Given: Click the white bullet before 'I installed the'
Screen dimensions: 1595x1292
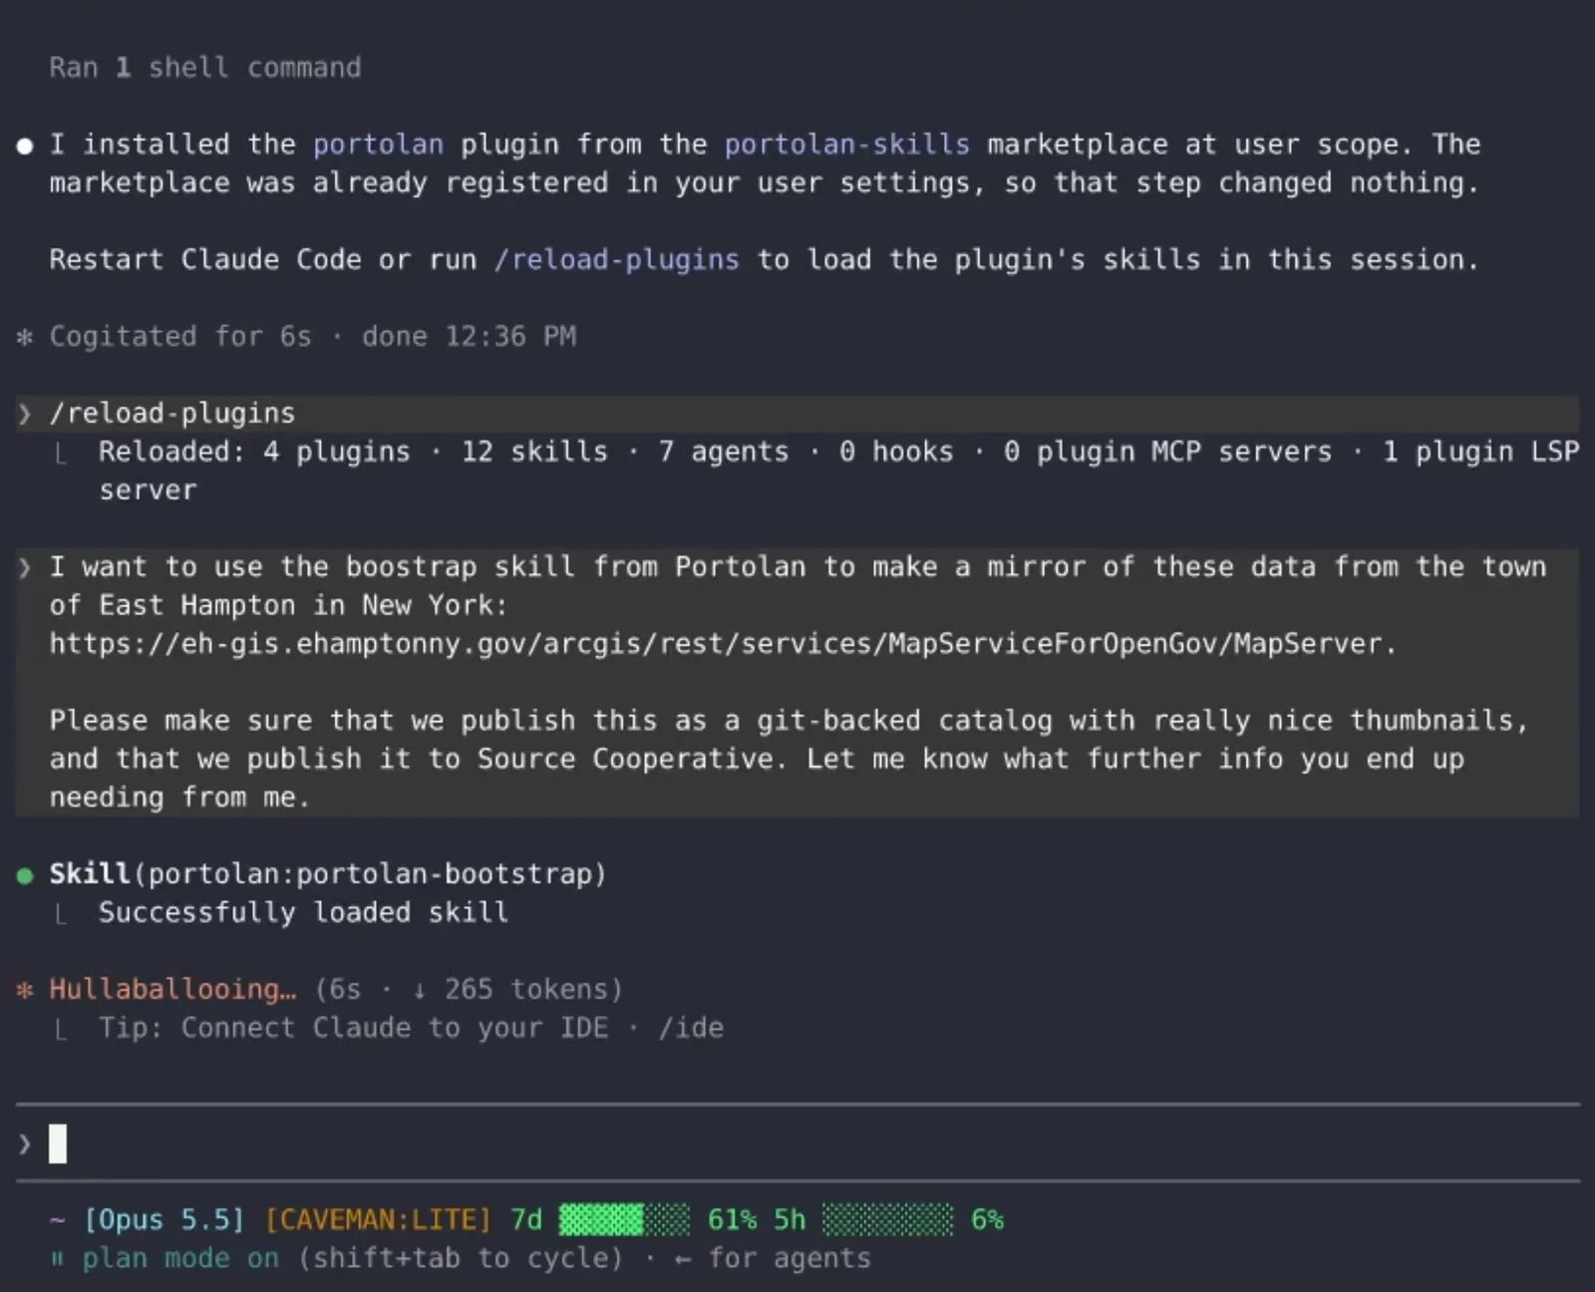Looking at the screenshot, I should 25,146.
